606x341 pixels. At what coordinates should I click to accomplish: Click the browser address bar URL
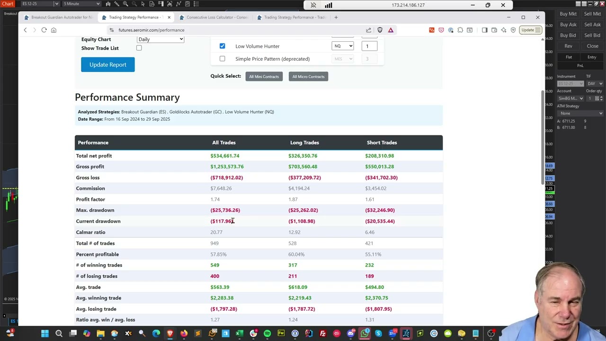click(x=151, y=30)
